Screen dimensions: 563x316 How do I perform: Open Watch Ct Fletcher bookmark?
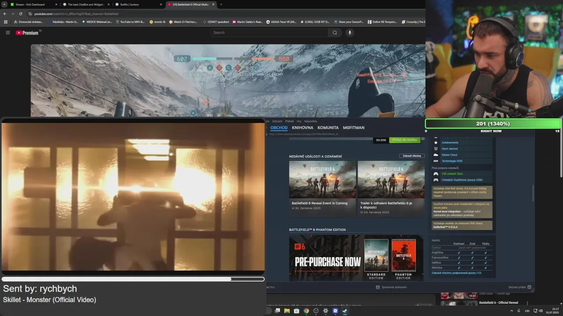click(183, 22)
